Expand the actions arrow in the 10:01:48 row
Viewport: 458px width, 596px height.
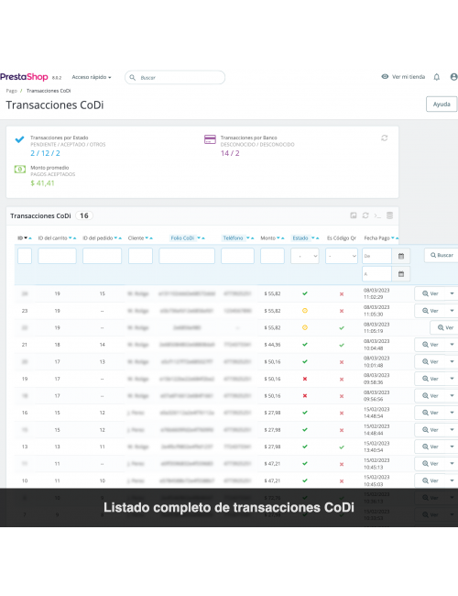[x=452, y=361]
